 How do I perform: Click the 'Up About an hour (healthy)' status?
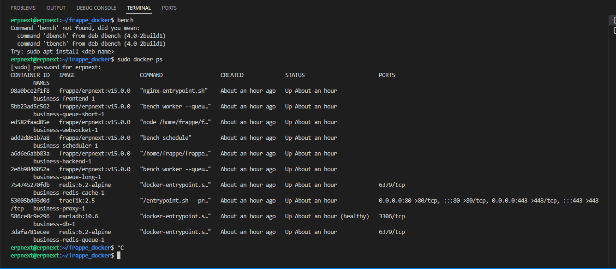click(x=327, y=216)
